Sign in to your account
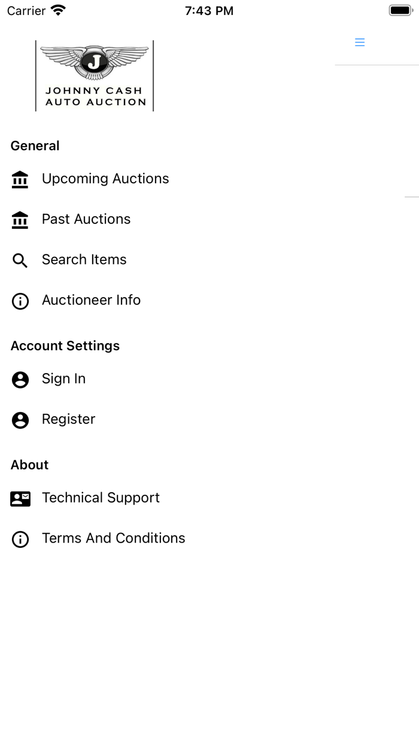 click(63, 379)
